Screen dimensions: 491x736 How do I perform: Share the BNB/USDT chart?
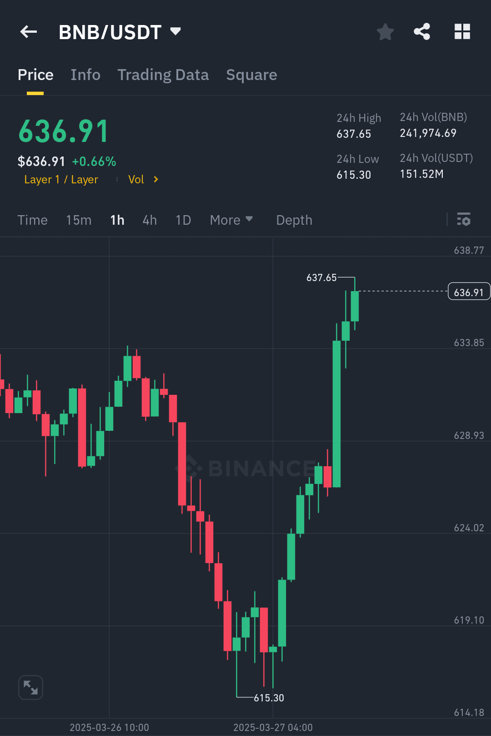point(422,31)
